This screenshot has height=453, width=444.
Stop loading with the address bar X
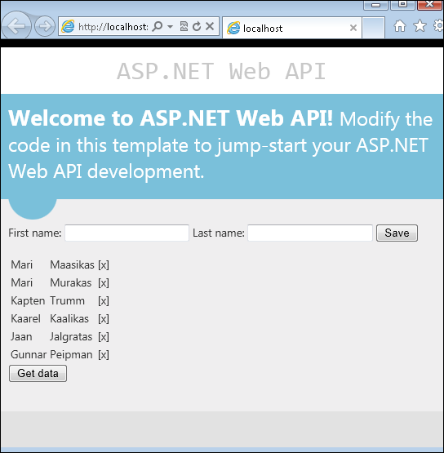(210, 26)
